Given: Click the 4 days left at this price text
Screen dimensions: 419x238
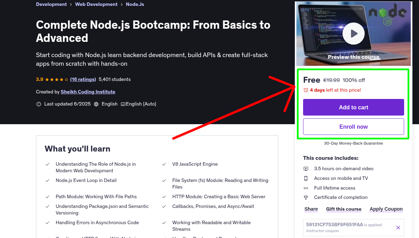Looking at the screenshot, I should click(335, 90).
